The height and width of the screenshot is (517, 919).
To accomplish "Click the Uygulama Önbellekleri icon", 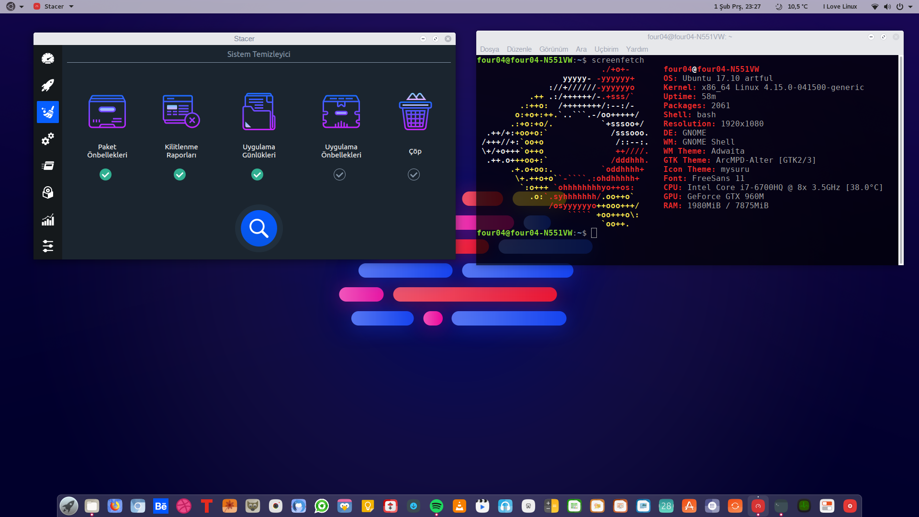I will 341,112.
